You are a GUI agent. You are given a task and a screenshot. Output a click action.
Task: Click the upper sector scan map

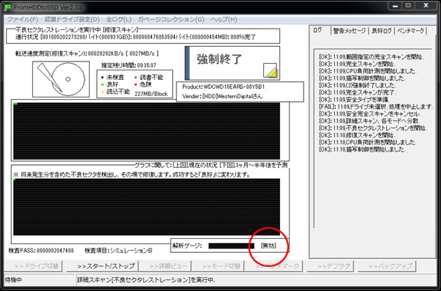(x=146, y=131)
